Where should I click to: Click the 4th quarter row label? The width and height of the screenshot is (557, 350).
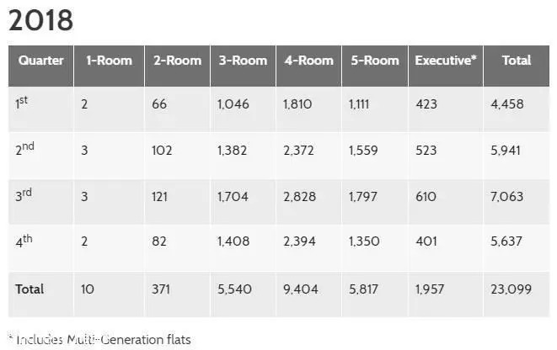tap(24, 241)
